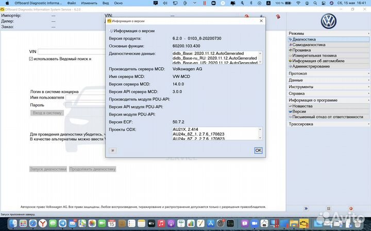The height and width of the screenshot is (231, 371).
Task: Click into the VIN input field
Action: 72,52
